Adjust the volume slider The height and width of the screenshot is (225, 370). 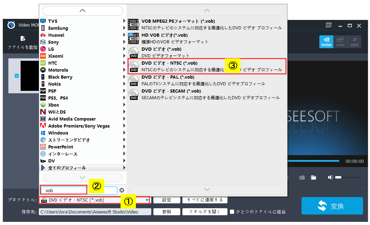point(348,177)
